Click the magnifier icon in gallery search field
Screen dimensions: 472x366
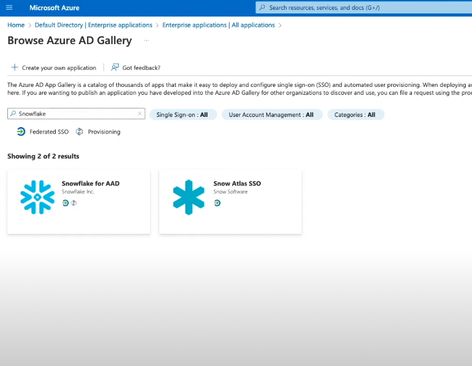tap(13, 113)
